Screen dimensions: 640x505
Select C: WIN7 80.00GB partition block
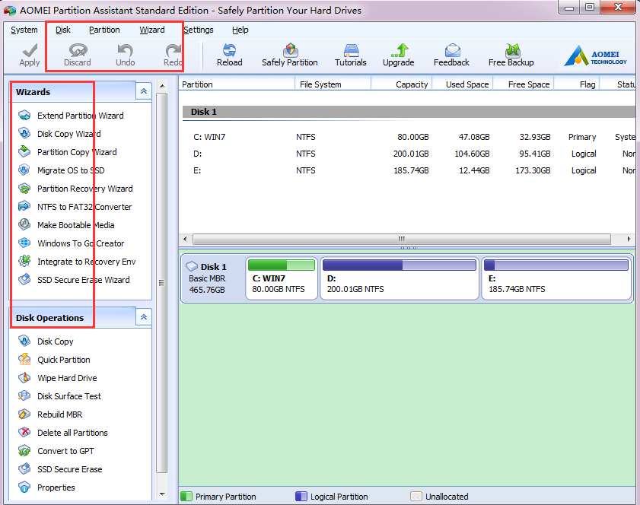coord(282,278)
